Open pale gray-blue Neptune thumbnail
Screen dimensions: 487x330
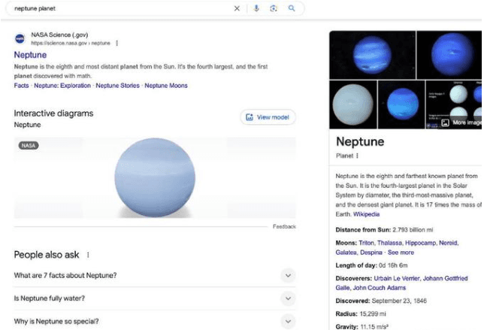coord(353,104)
